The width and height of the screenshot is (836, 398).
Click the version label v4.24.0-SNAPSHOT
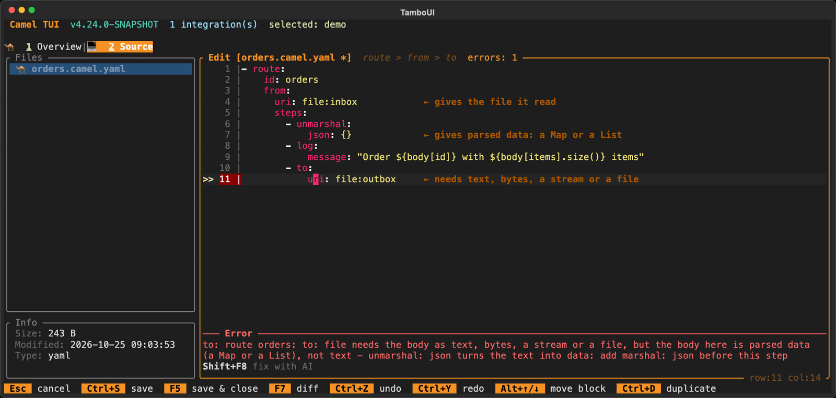point(114,25)
